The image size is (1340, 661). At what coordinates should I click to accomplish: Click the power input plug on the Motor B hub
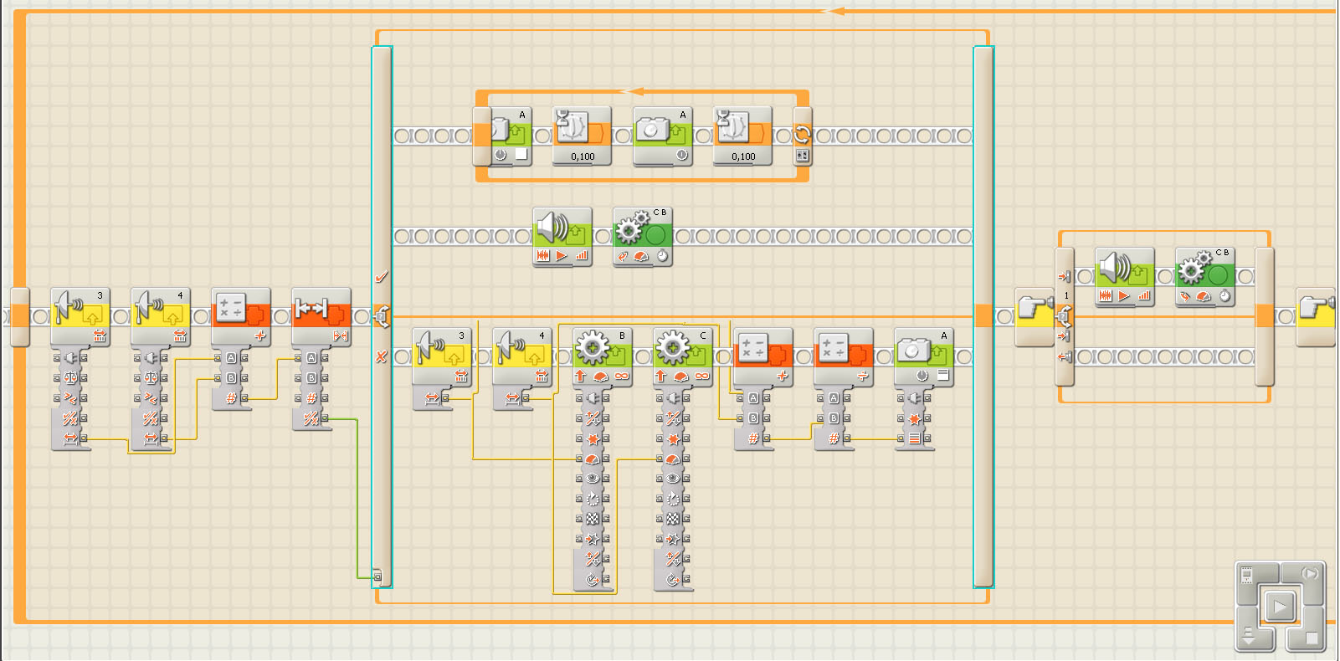[579, 459]
